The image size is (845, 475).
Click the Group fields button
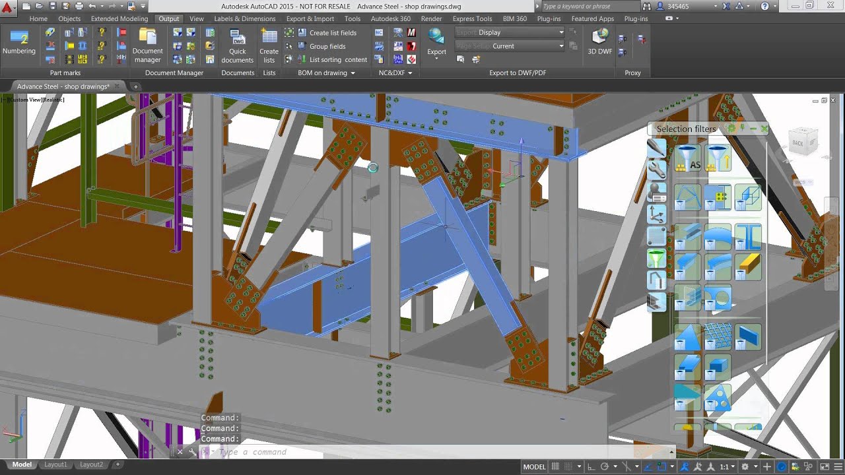point(322,46)
